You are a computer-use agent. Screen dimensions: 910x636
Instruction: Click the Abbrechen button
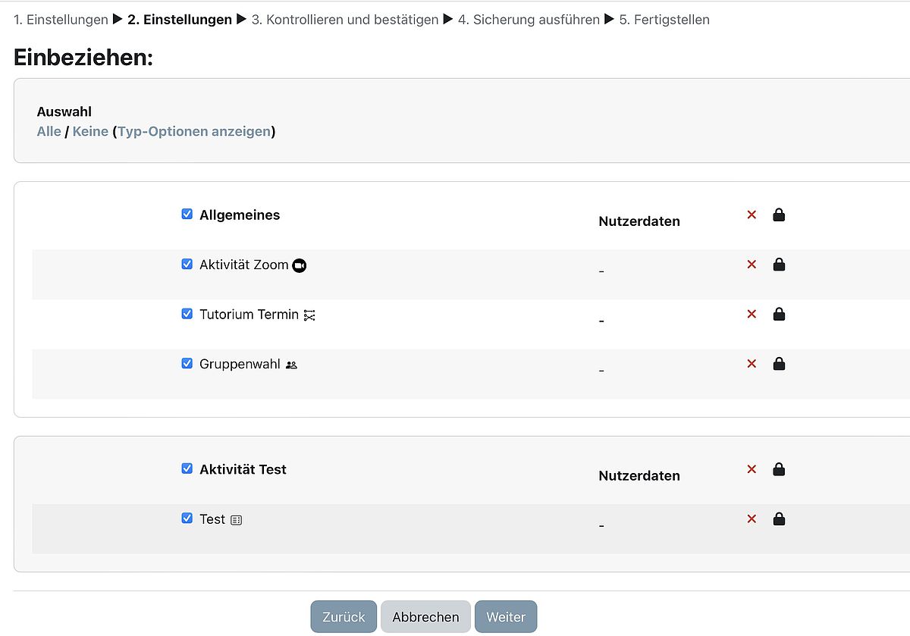point(425,617)
